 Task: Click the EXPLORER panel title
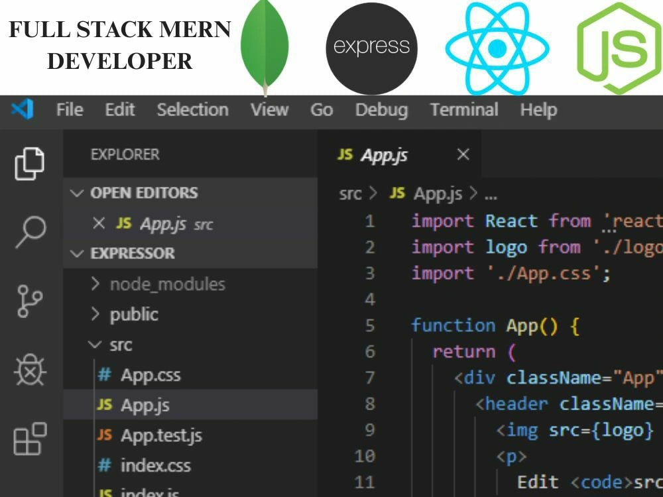(125, 154)
